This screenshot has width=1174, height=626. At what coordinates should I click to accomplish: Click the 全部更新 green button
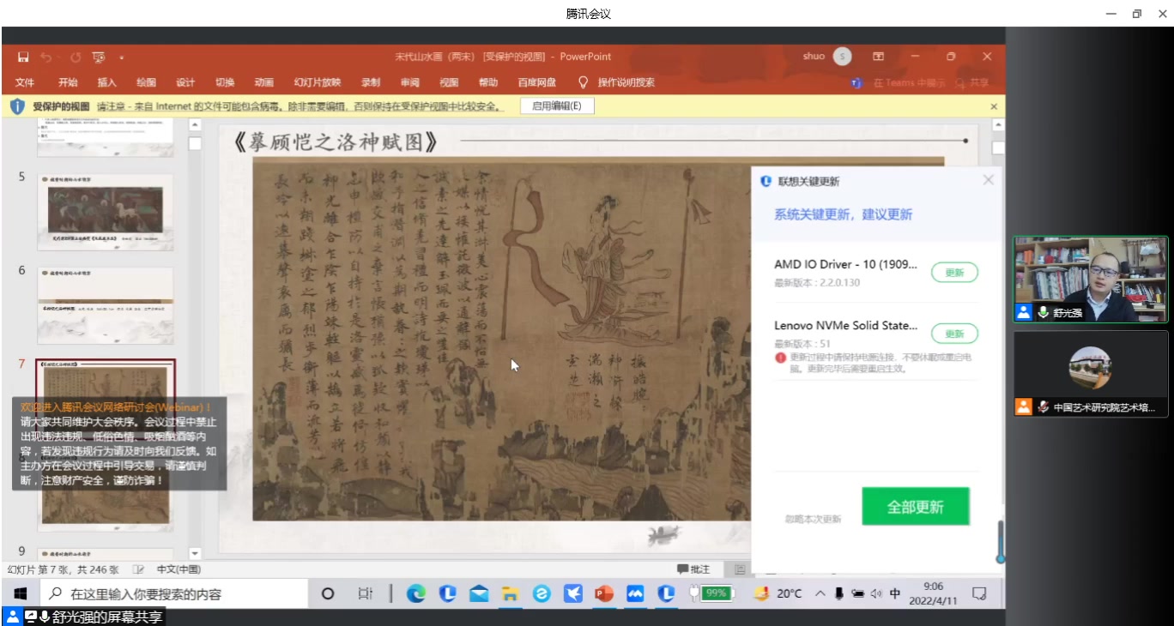click(x=916, y=507)
